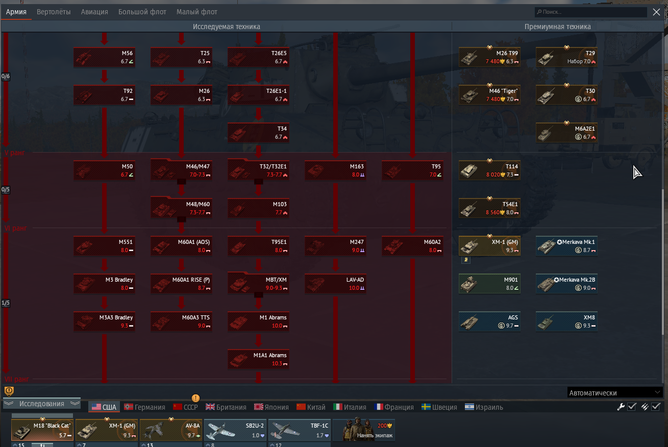Select the M26 research tank card
The height and width of the screenshot is (447, 668).
(x=182, y=95)
